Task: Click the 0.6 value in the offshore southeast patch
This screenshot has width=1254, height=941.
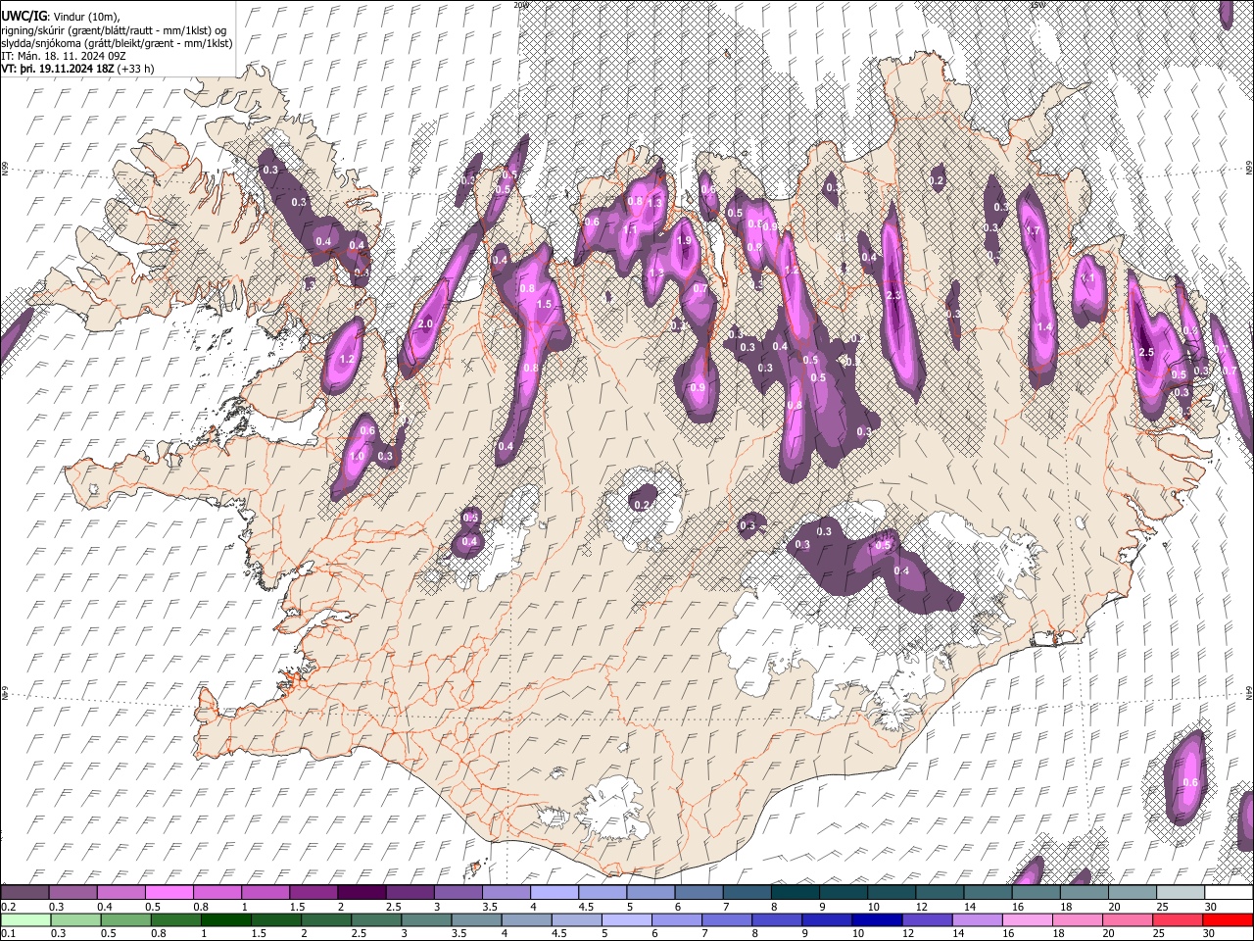Action: (x=1190, y=782)
